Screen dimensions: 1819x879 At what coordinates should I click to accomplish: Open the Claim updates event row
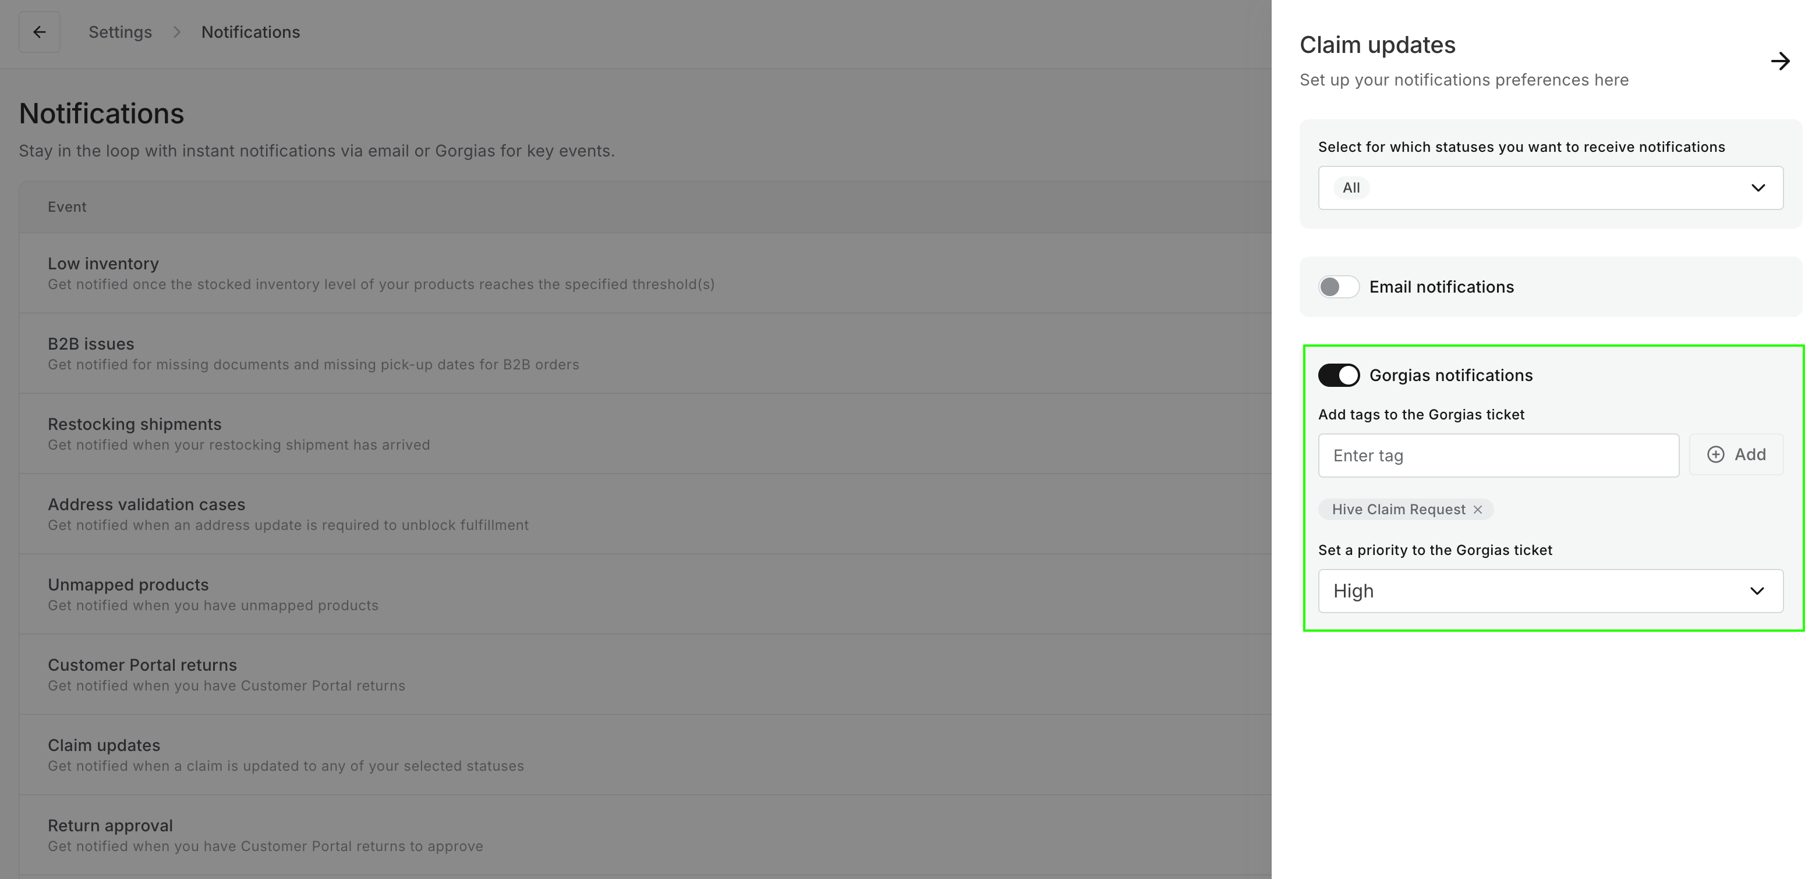pos(645,756)
